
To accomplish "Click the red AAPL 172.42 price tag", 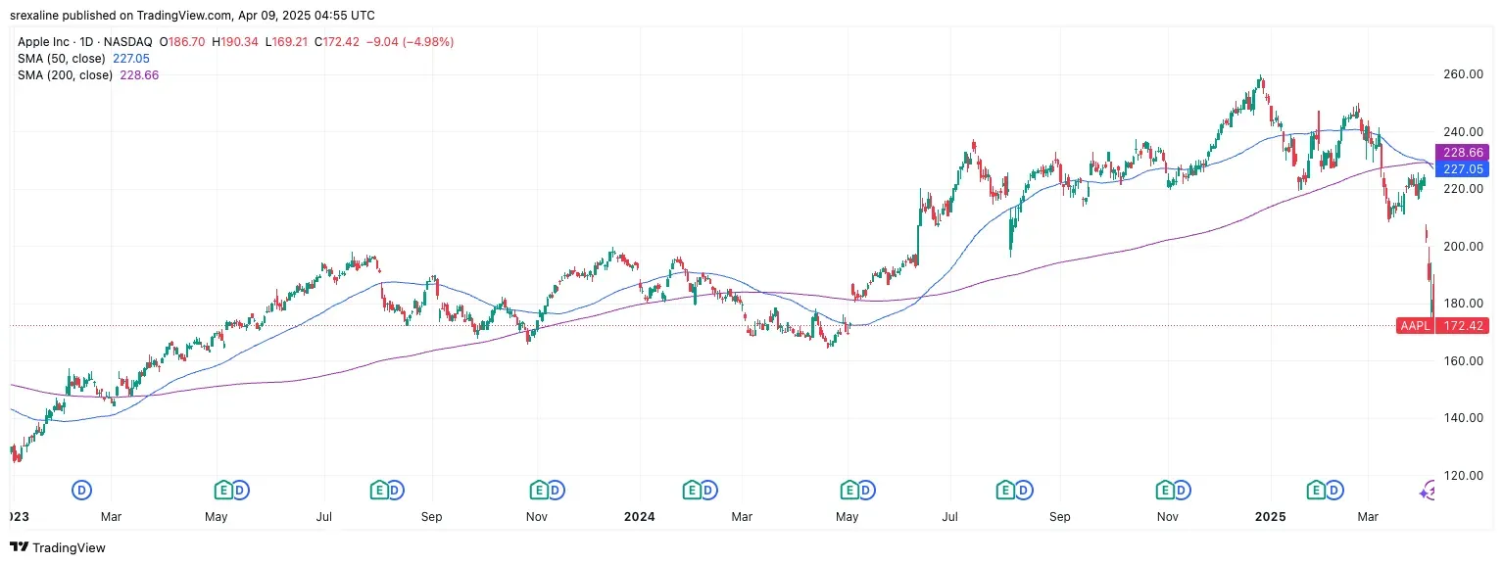I will 1442,326.
